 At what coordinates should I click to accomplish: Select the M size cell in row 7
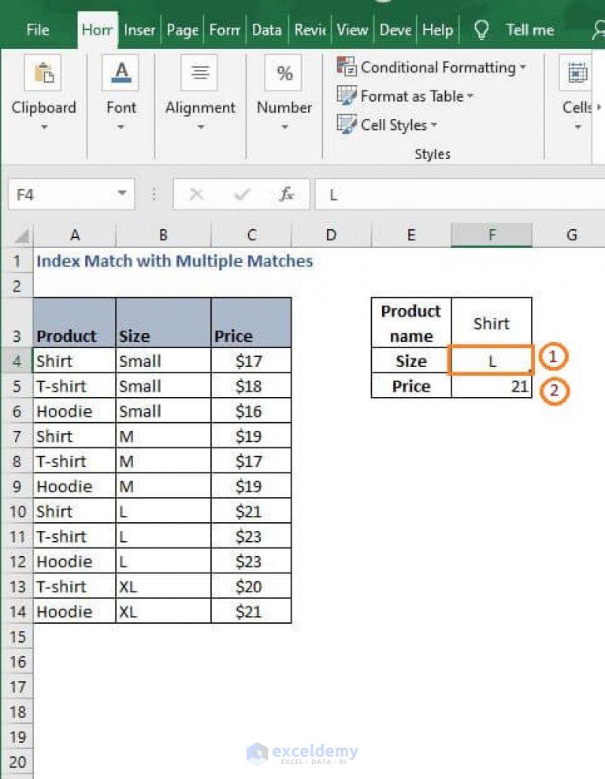(163, 436)
